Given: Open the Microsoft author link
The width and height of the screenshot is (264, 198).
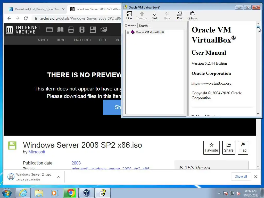Looking at the screenshot, I should tap(37, 152).
